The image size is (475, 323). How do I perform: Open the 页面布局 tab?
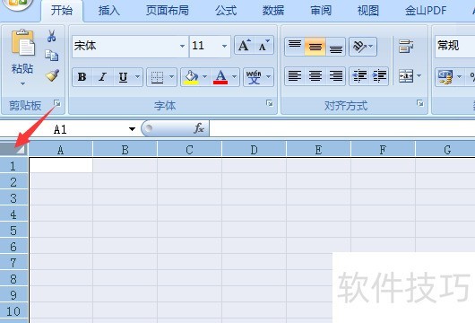168,11
